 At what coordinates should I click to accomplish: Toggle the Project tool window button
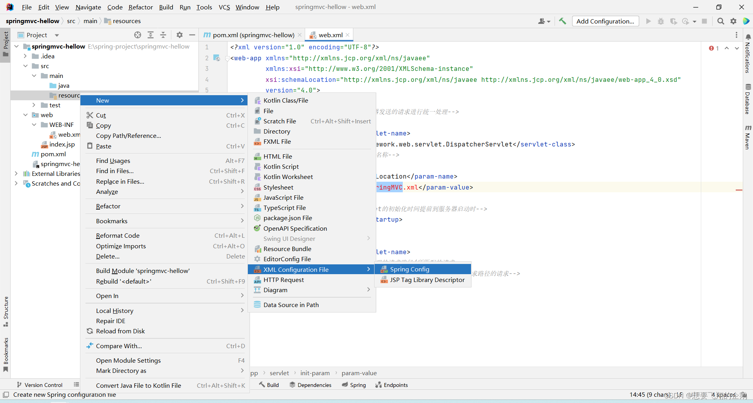(x=5, y=44)
